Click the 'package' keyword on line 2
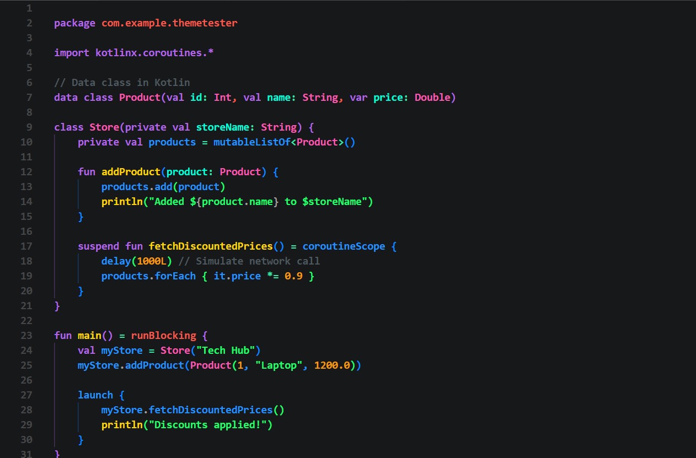The height and width of the screenshot is (458, 696). [x=75, y=23]
